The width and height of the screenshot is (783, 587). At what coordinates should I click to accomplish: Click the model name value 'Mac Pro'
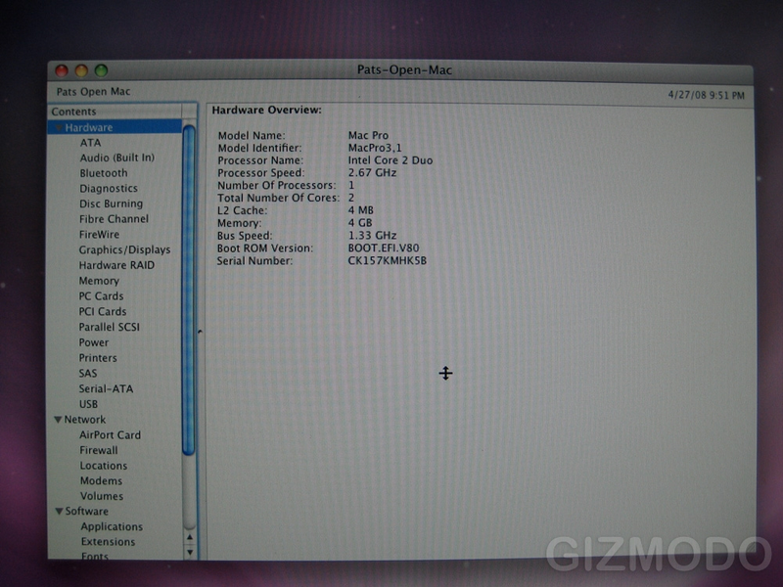368,136
